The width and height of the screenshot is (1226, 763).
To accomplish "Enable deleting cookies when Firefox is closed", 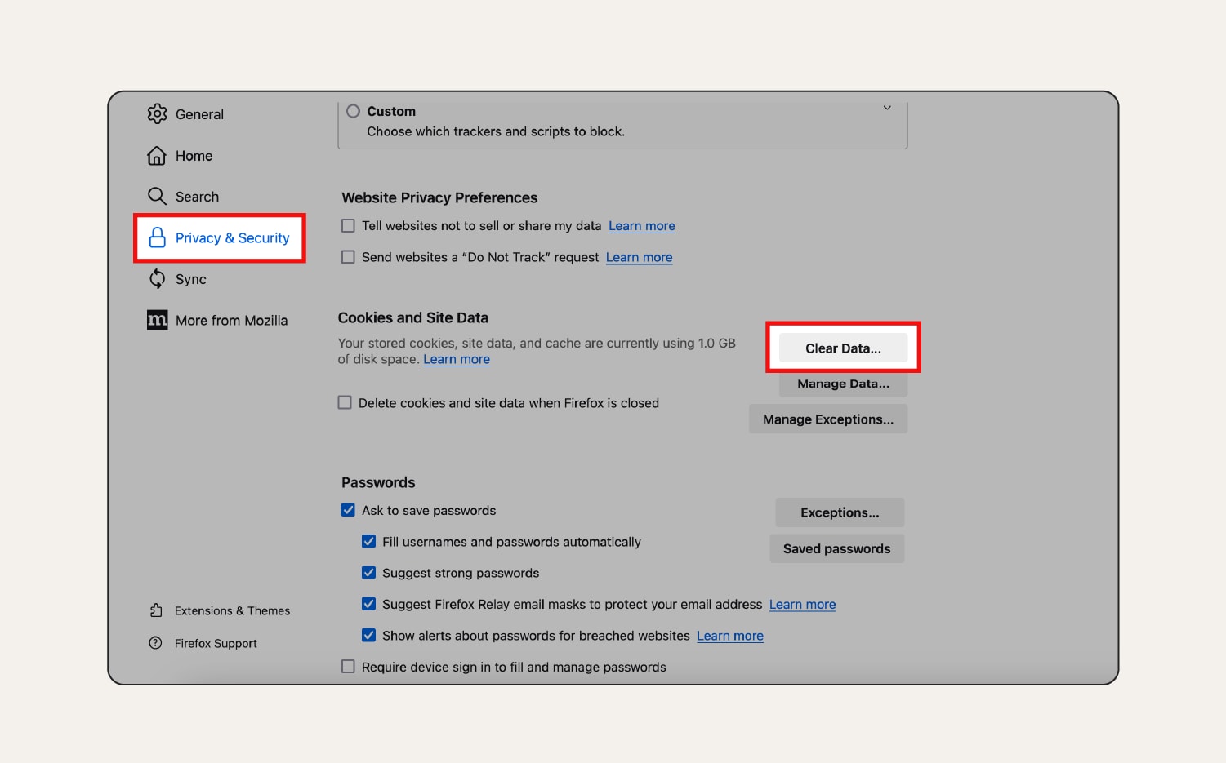I will 345,402.
